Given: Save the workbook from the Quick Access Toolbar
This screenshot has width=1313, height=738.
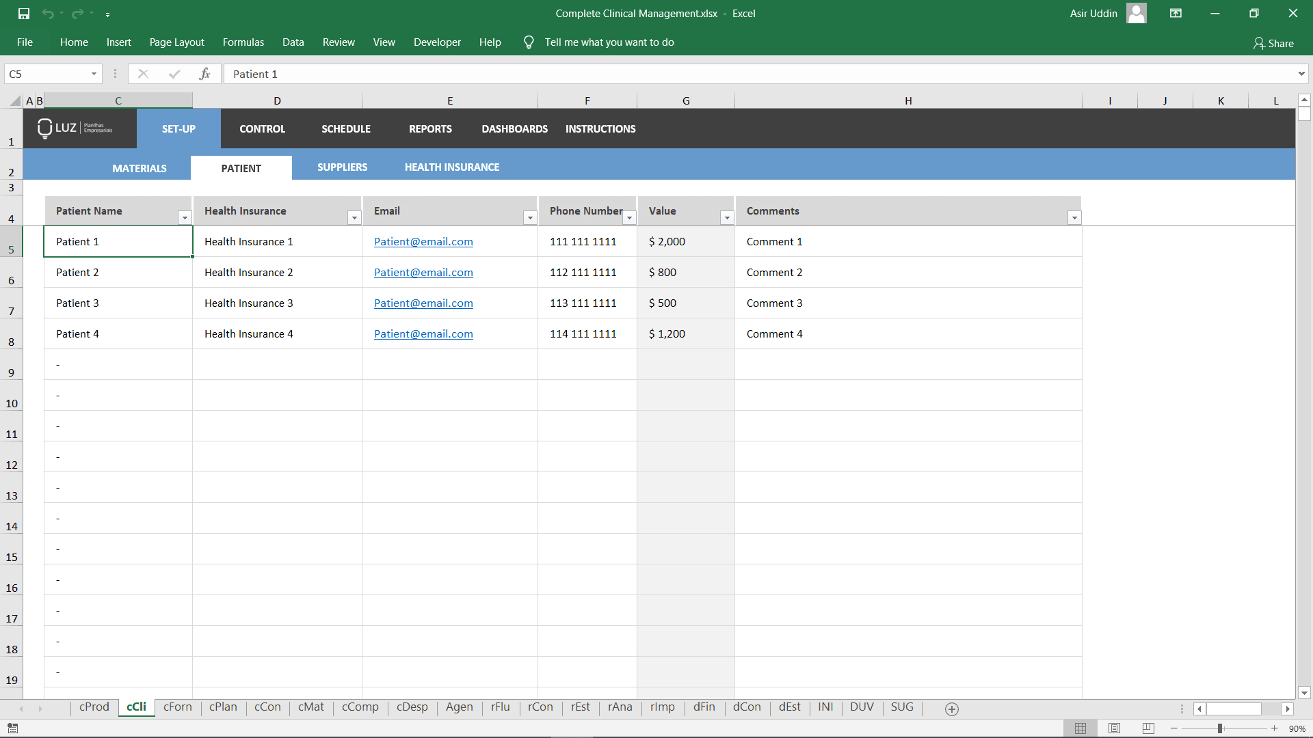Looking at the screenshot, I should [x=23, y=13].
